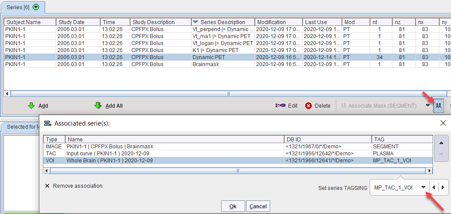Sort by Study Date column header
This screenshot has width=451, height=214.
tap(78, 22)
